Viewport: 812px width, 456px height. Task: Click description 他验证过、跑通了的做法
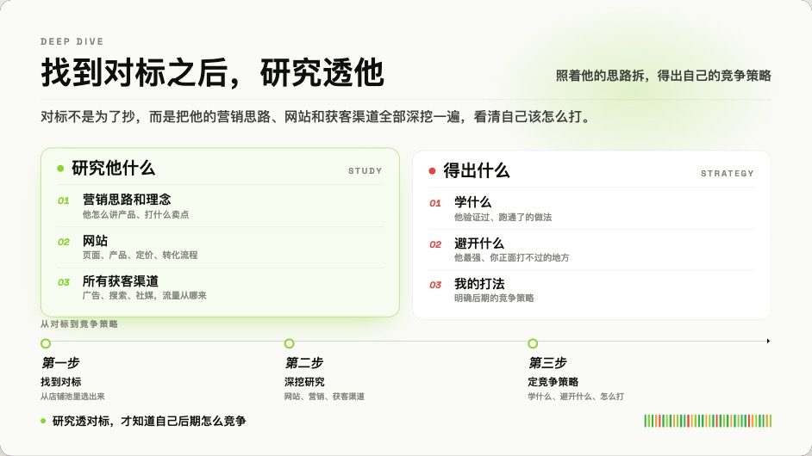[503, 217]
